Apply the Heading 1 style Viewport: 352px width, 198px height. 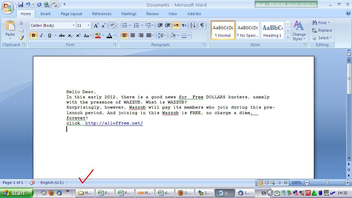(x=272, y=30)
